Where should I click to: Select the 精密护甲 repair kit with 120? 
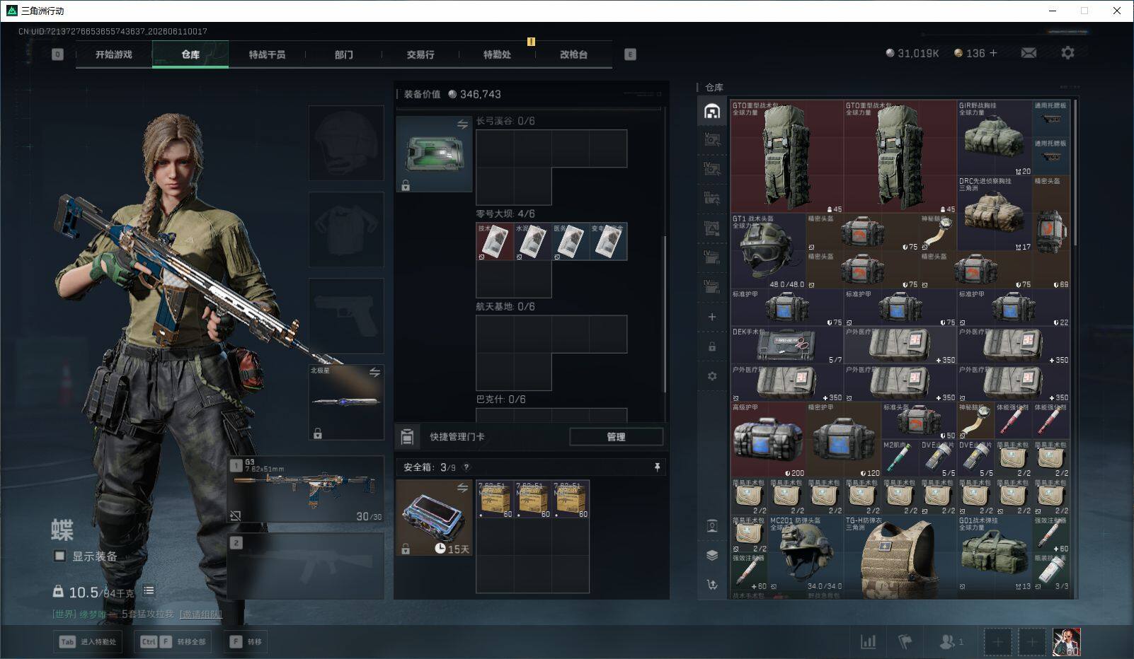pyautogui.click(x=844, y=440)
